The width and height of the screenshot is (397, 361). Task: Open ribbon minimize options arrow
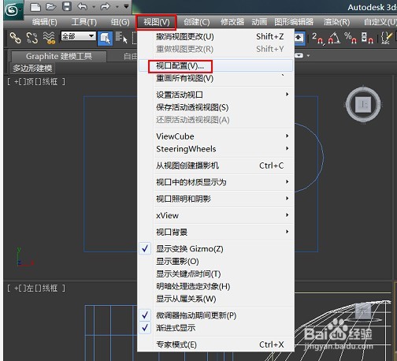pyautogui.click(x=308, y=56)
